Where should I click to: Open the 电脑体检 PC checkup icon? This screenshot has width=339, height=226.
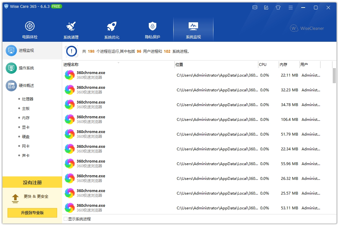point(30,26)
